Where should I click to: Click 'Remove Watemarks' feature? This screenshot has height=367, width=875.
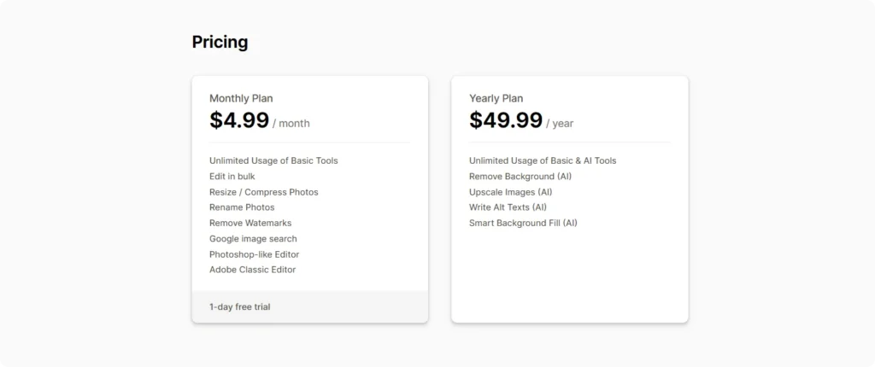tap(250, 223)
